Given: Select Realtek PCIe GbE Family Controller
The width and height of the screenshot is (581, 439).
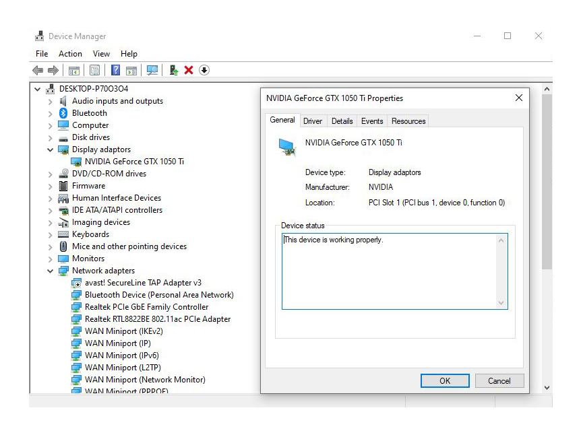Looking at the screenshot, I should pyautogui.click(x=146, y=307).
